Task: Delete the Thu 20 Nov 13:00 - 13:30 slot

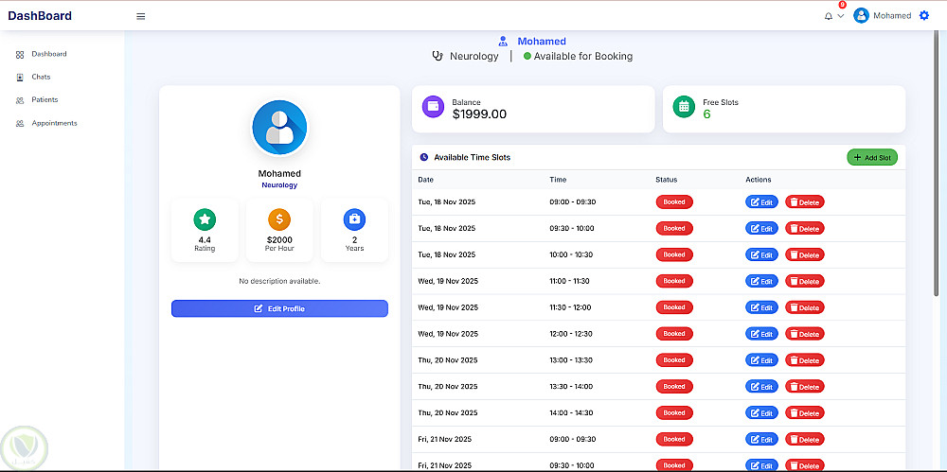Action: (x=804, y=360)
